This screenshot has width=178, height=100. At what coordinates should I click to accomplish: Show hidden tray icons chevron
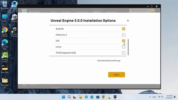(x=150, y=97)
